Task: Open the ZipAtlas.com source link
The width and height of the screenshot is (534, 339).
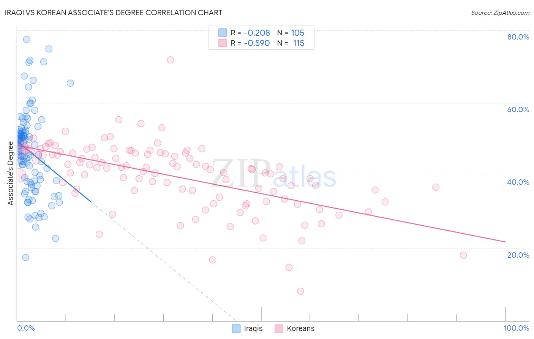Action: coord(500,13)
